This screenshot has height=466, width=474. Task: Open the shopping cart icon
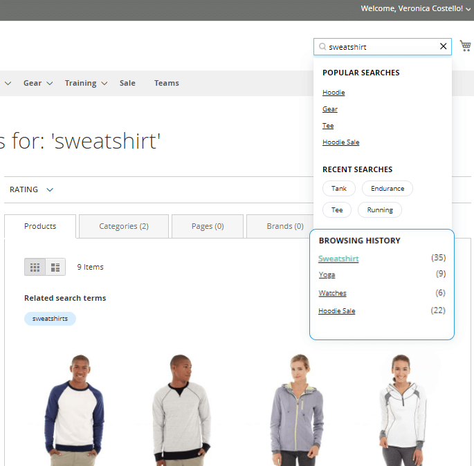pos(465,46)
